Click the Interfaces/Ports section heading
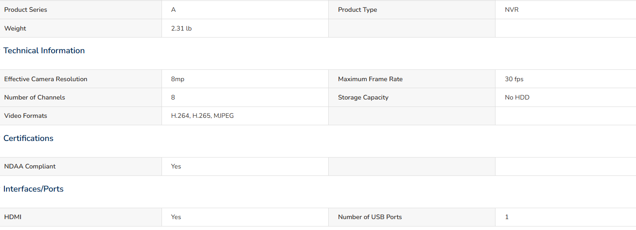 tap(34, 189)
